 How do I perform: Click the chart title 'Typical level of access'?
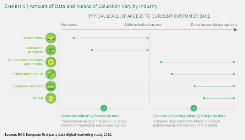(149, 16)
